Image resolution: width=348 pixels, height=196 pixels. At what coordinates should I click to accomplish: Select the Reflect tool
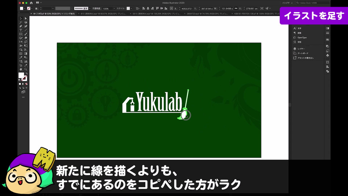(21, 42)
